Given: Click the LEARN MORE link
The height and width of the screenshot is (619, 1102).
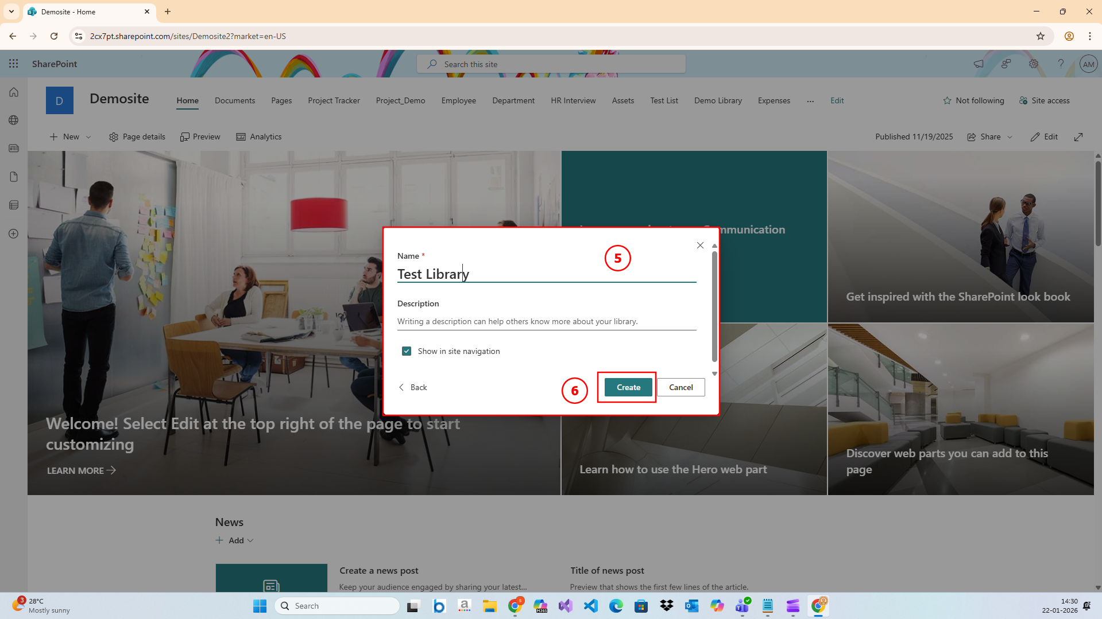Looking at the screenshot, I should (81, 470).
